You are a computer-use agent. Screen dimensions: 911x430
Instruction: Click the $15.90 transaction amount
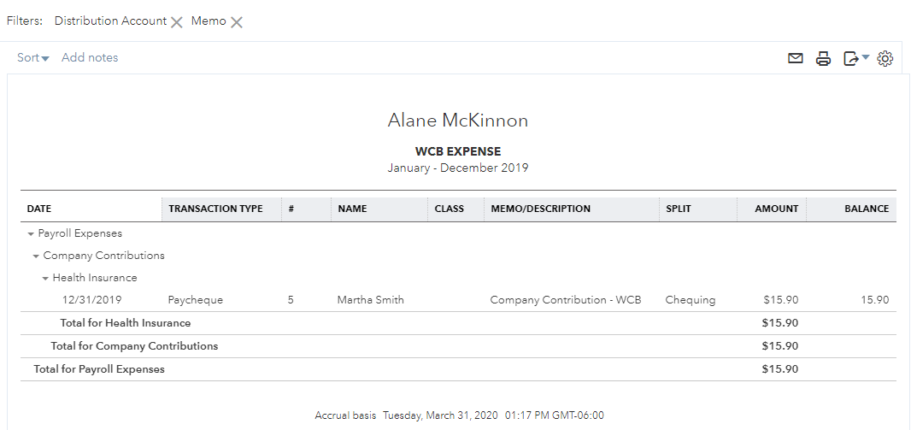pos(780,300)
